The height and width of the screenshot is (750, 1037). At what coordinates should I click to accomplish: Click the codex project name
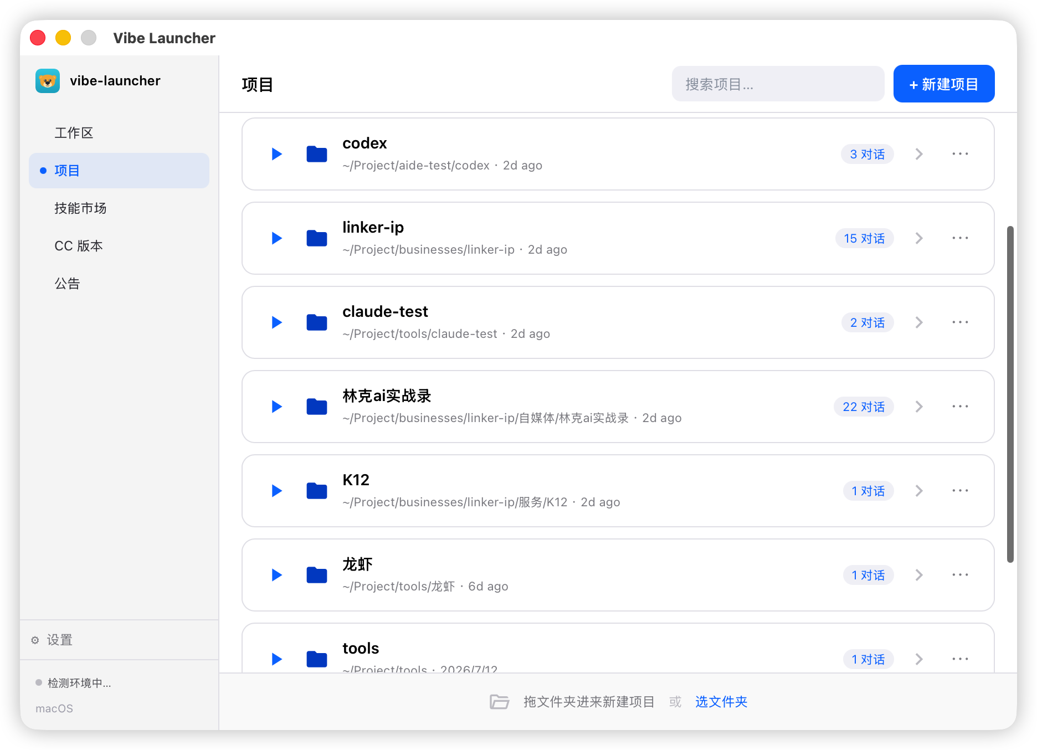click(x=365, y=143)
